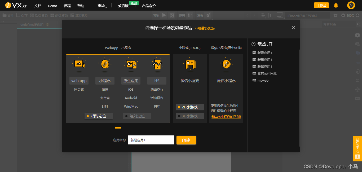362x172 pixels.
Task: Open SDK资源 in toolbar
Action: [x=79, y=15]
